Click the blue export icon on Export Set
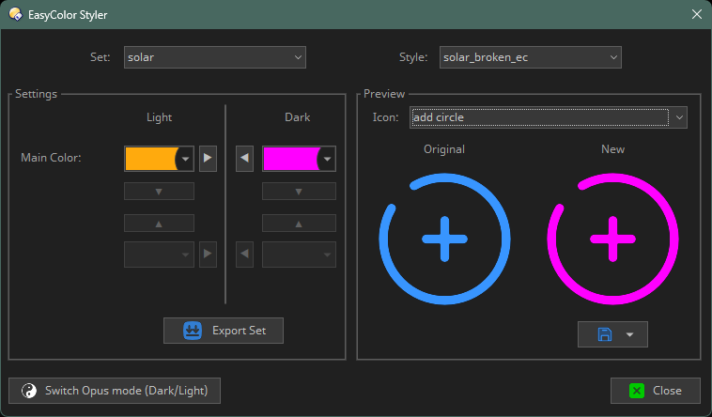This screenshot has width=712, height=417. click(x=193, y=331)
